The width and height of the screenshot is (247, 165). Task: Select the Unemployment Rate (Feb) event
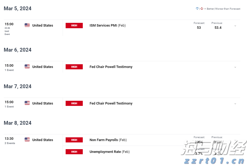point(109,152)
